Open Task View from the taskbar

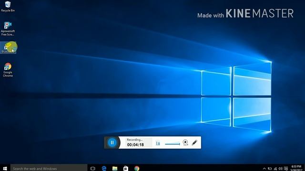click(93, 169)
